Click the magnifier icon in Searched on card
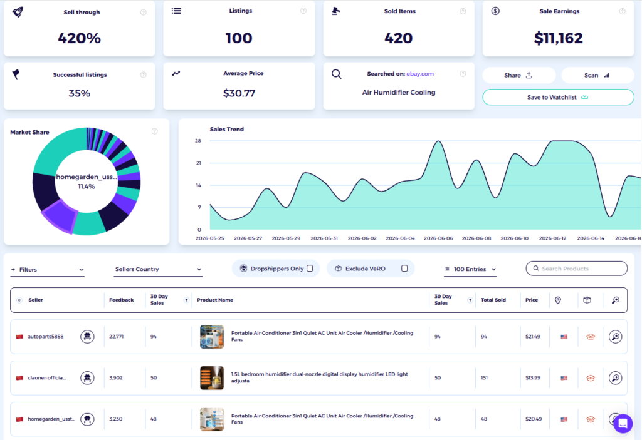The width and height of the screenshot is (642, 440). click(337, 74)
